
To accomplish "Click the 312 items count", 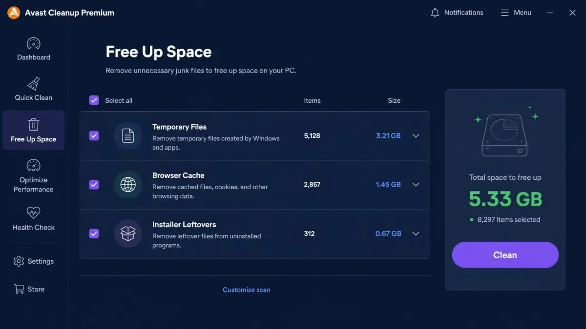I will 309,233.
